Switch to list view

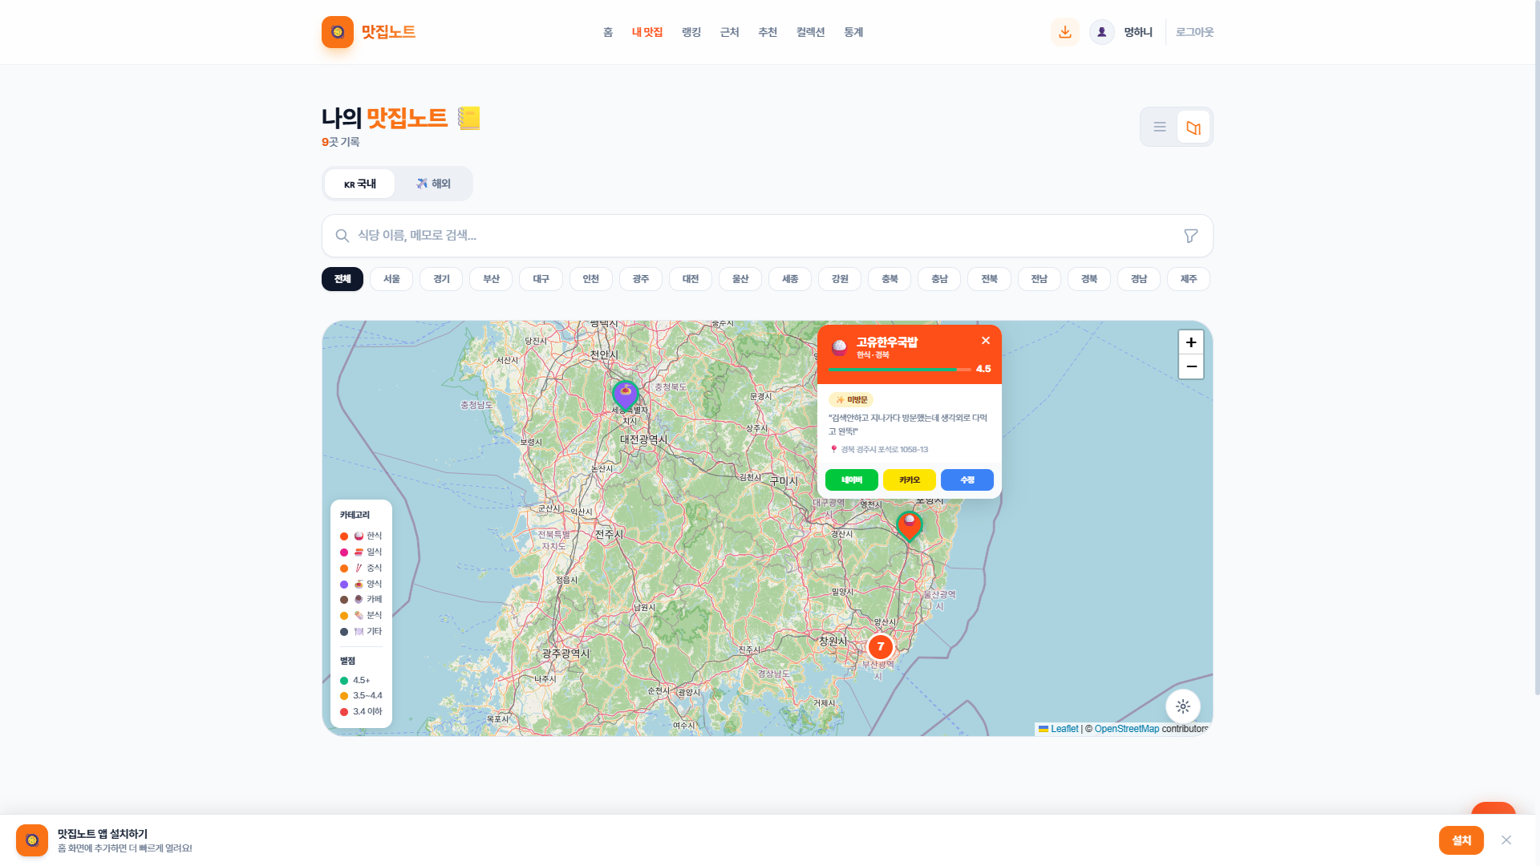(x=1160, y=127)
